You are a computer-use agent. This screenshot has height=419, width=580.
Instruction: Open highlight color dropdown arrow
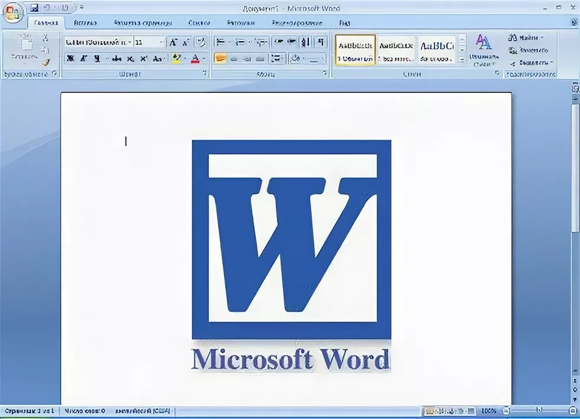click(x=185, y=58)
